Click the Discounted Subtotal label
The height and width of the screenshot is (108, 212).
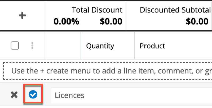click(175, 10)
